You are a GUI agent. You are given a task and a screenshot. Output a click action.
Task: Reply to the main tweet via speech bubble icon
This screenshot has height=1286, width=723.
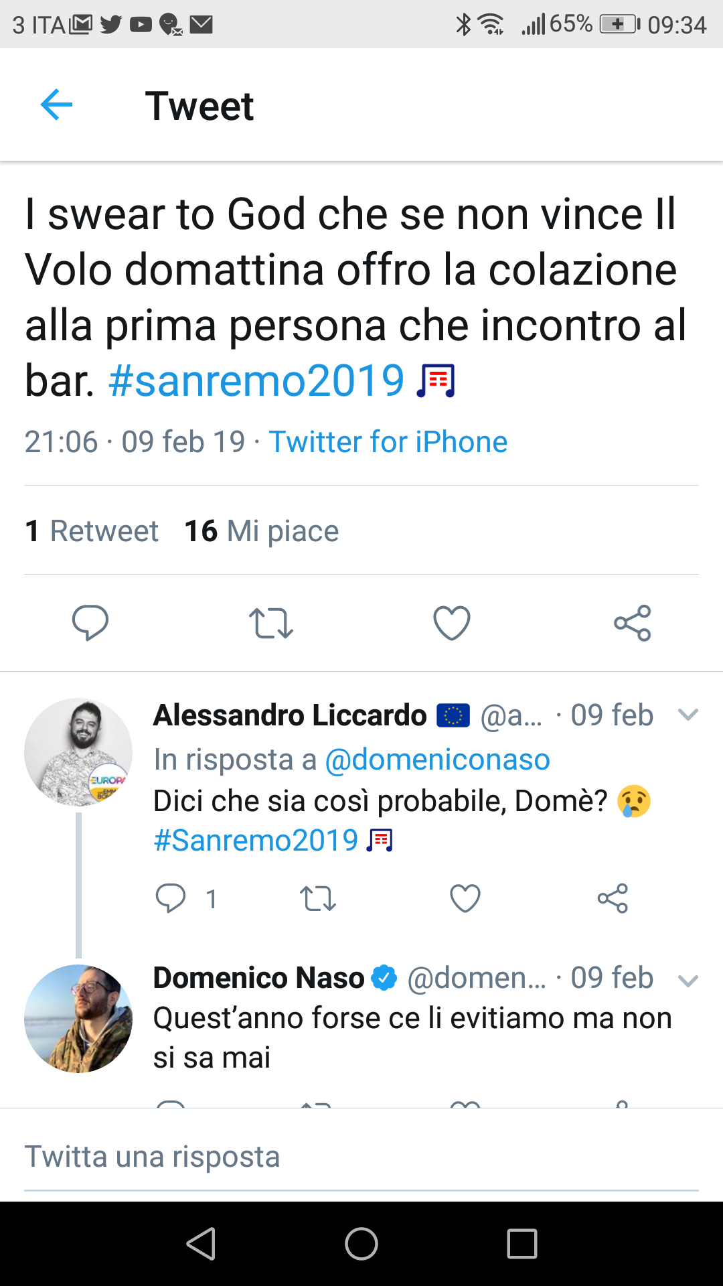pos(90,623)
